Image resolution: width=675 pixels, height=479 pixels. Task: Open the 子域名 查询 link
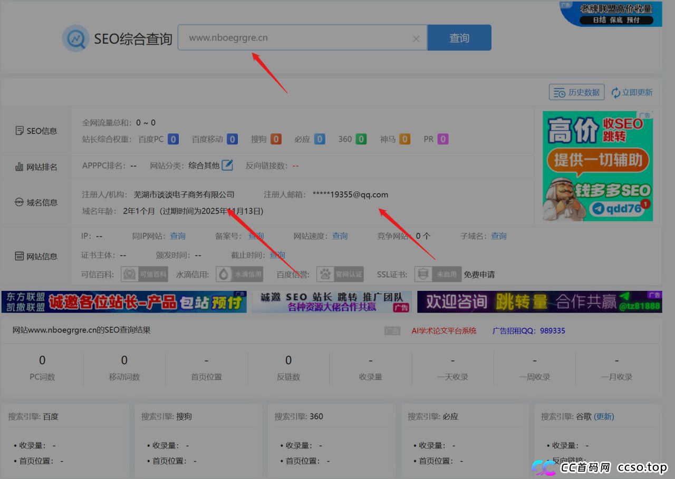click(498, 236)
